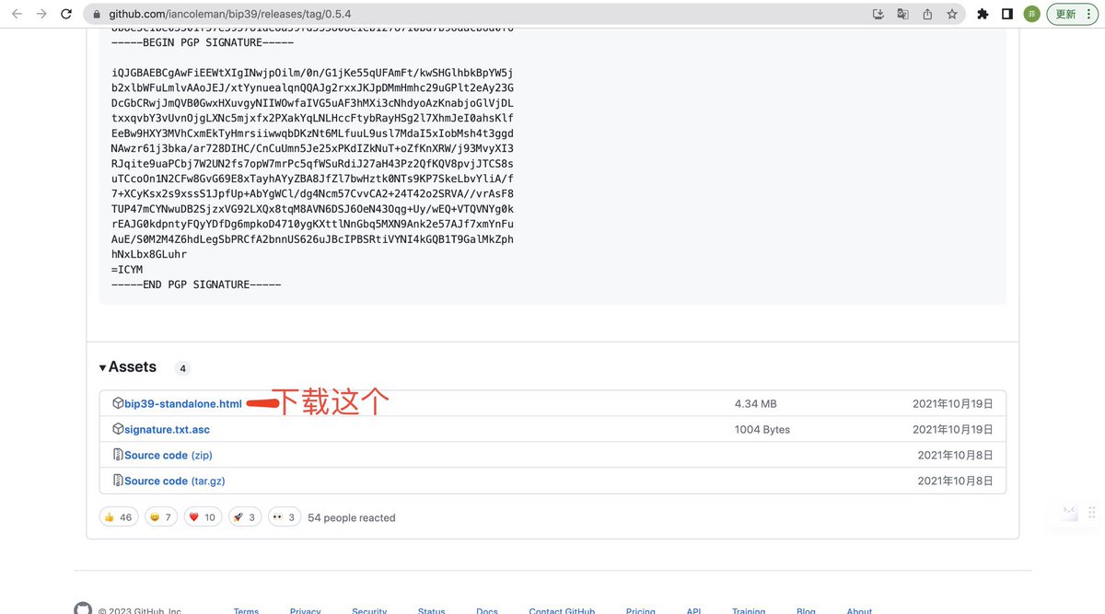
Task: Click the '4.34 MB' file size
Action: pos(755,403)
